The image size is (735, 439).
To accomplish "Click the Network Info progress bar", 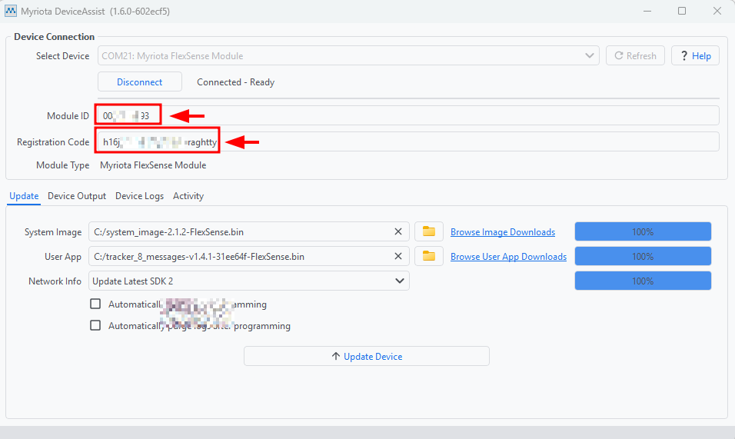I will (x=643, y=281).
